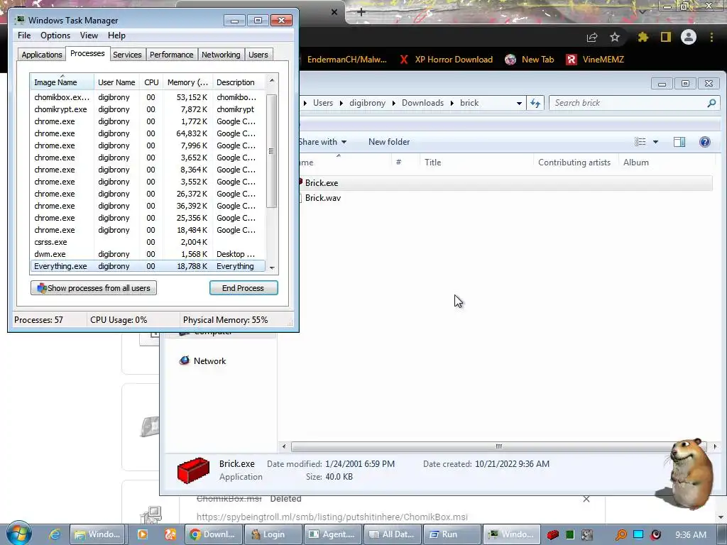Click the search magnifier icon in Explorer
This screenshot has height=545, width=727.
click(711, 103)
